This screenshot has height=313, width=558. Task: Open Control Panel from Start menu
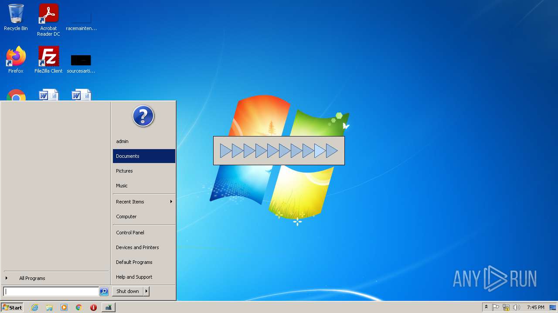(x=144, y=233)
